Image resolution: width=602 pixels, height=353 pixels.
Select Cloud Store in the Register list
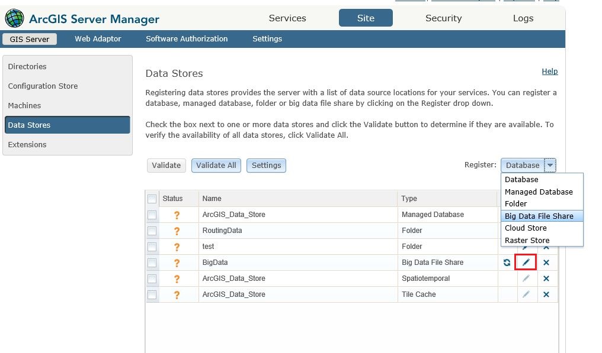coord(526,228)
